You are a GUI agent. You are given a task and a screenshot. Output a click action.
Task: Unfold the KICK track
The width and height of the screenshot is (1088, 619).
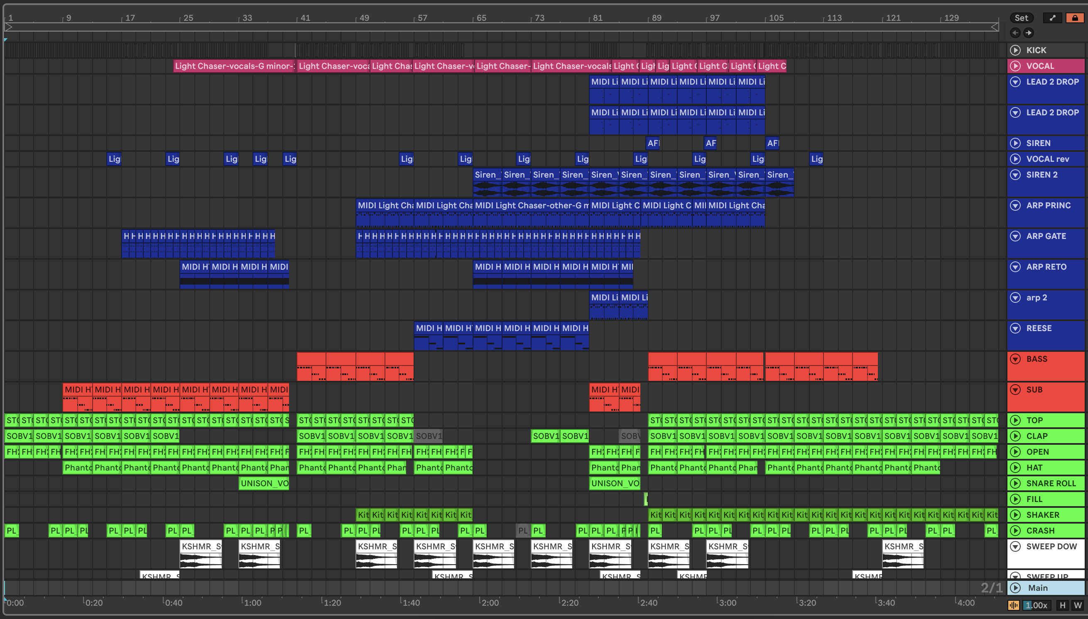(x=1015, y=50)
